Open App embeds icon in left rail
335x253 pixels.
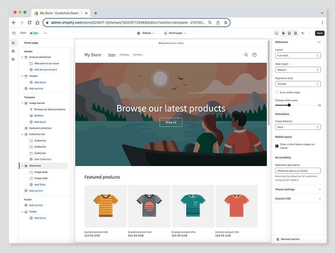[x=13, y=59]
